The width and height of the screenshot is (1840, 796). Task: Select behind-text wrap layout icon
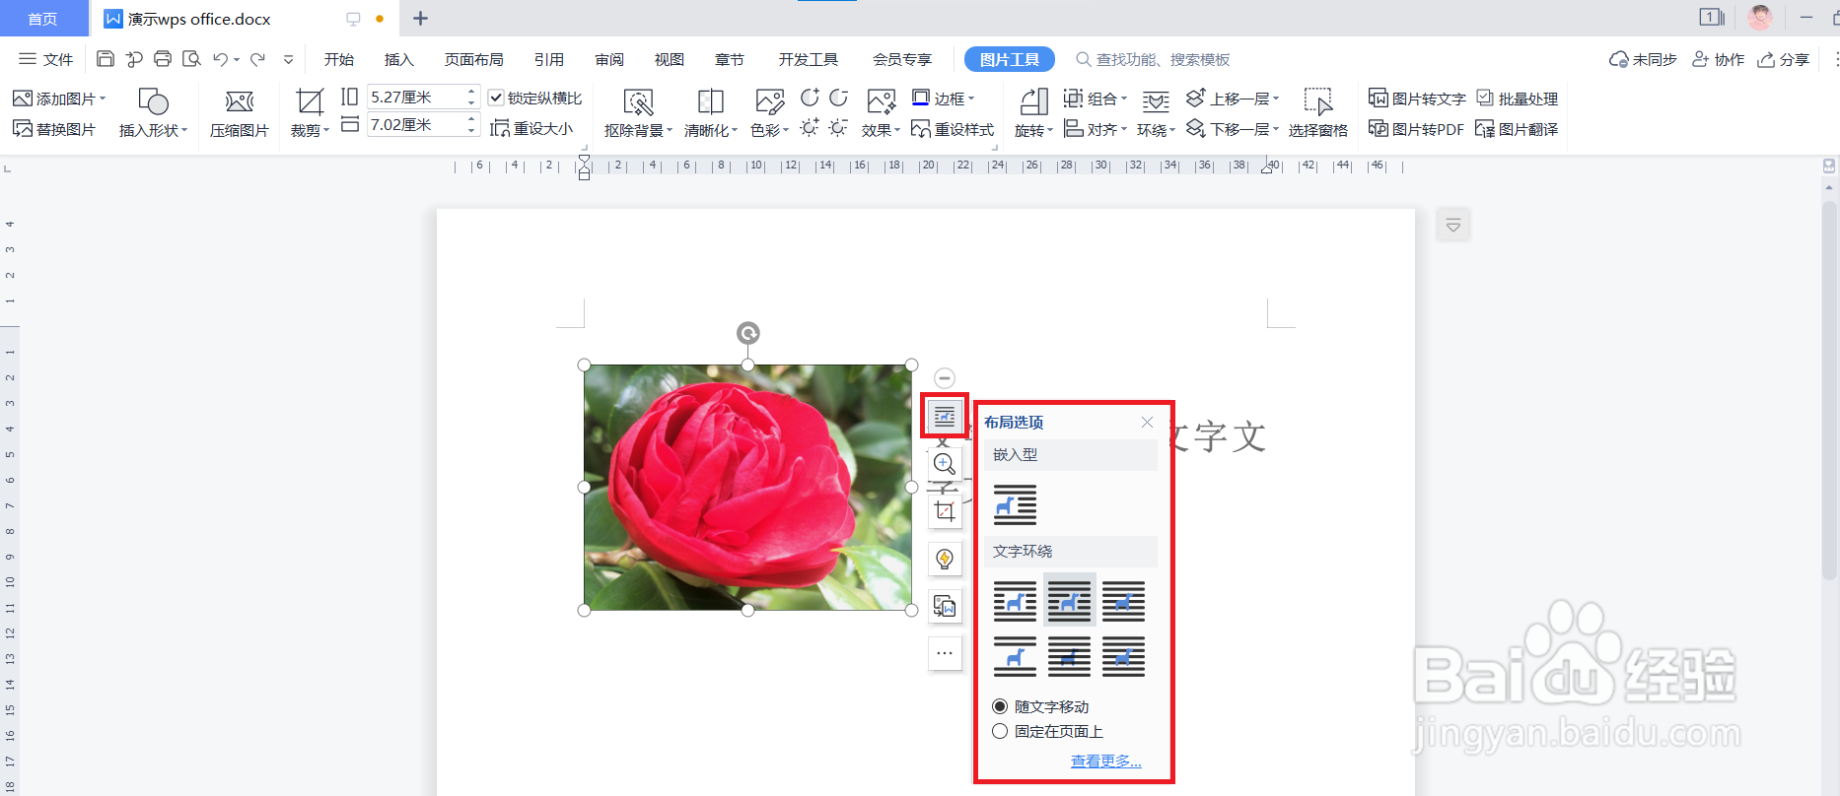coord(1069,656)
